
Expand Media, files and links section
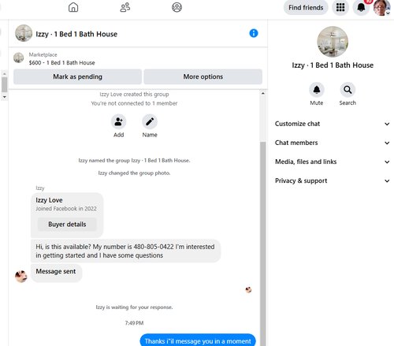pos(333,162)
